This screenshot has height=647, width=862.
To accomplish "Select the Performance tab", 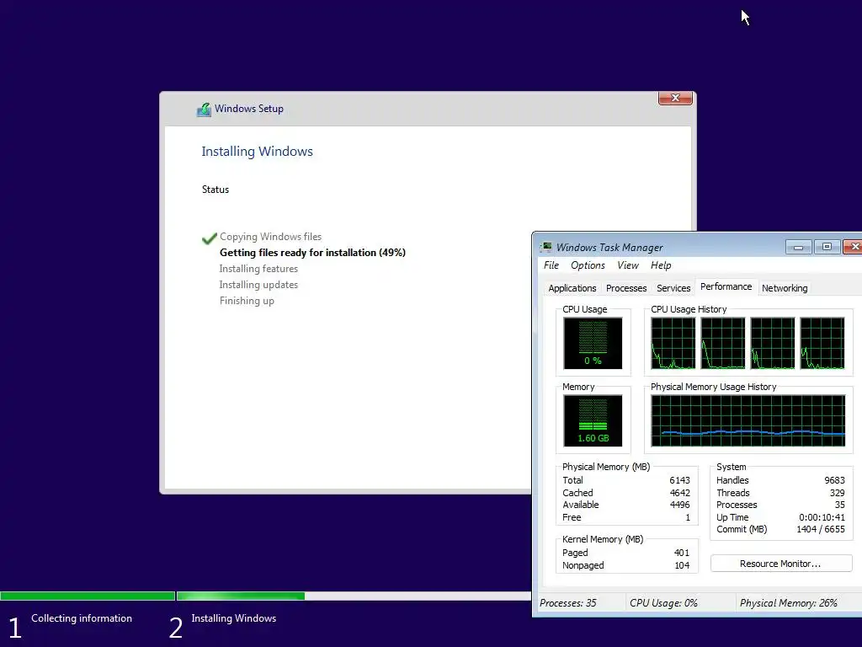I will click(726, 286).
